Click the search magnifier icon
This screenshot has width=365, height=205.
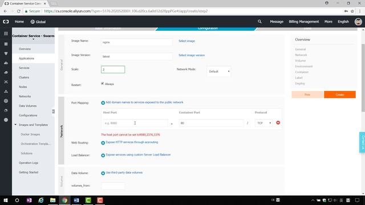click(x=259, y=22)
